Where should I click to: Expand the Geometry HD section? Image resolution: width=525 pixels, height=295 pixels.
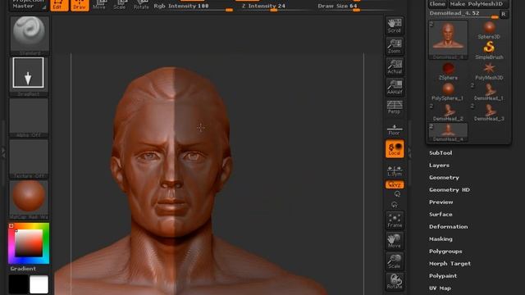point(450,190)
